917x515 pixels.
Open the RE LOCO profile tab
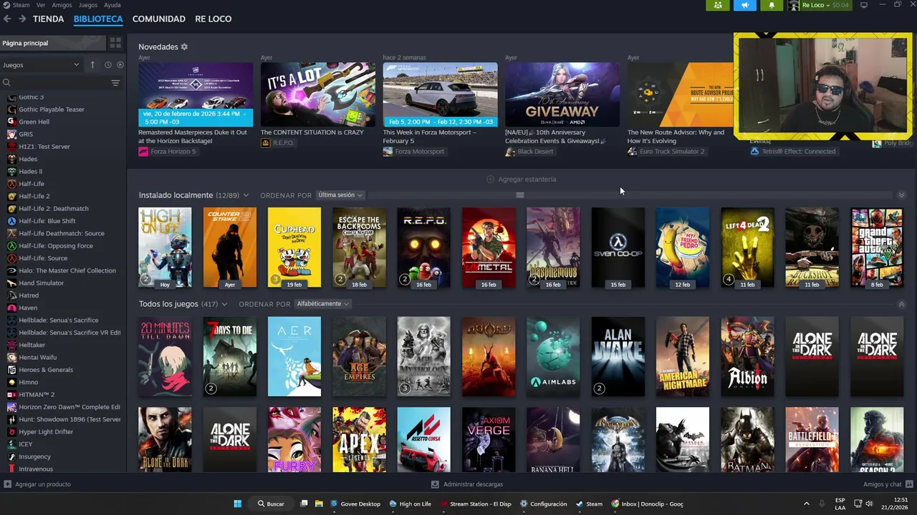213,19
